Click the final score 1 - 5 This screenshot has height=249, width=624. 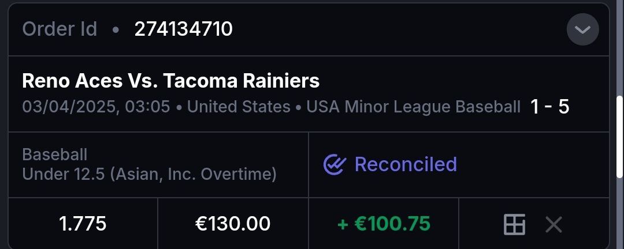(549, 107)
